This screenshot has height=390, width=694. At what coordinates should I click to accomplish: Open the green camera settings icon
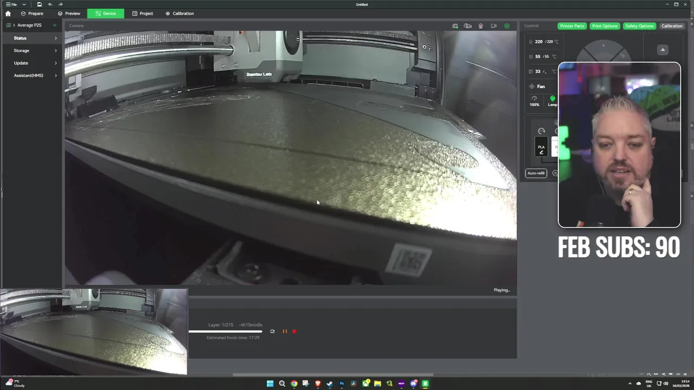point(507,26)
